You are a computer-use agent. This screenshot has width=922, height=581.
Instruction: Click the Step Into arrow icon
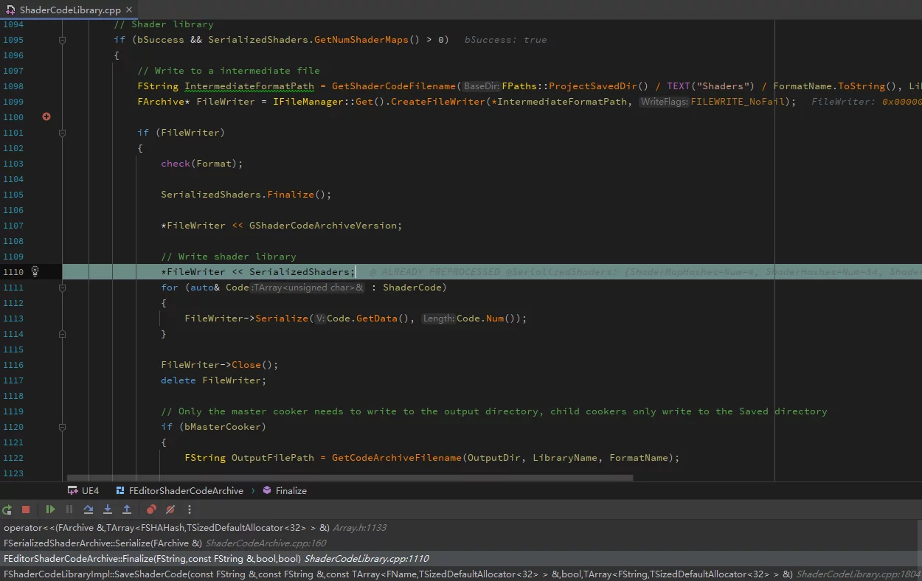click(x=108, y=509)
